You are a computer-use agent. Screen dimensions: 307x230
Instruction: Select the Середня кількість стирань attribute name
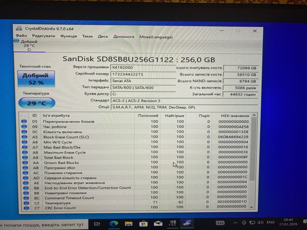click(70, 178)
